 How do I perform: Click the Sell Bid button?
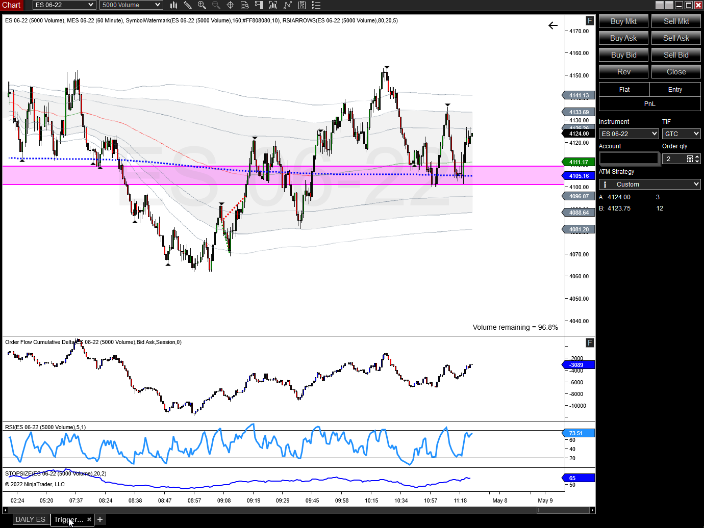[676, 55]
